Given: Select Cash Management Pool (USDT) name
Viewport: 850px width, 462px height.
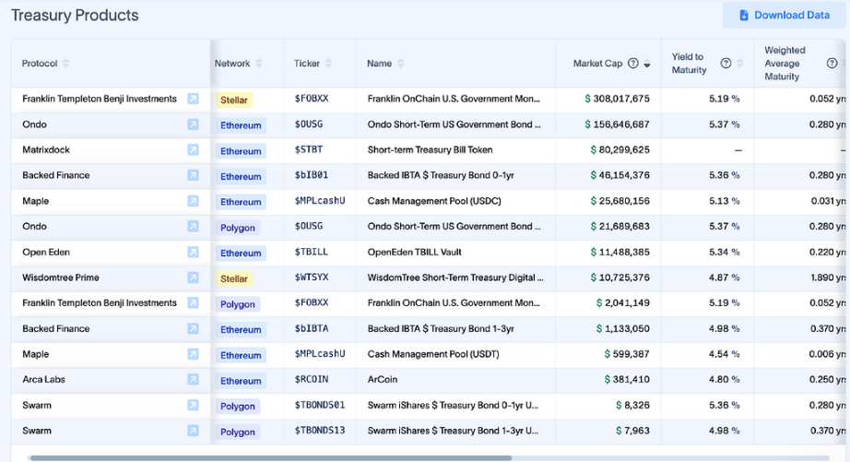Looking at the screenshot, I should click(x=433, y=354).
